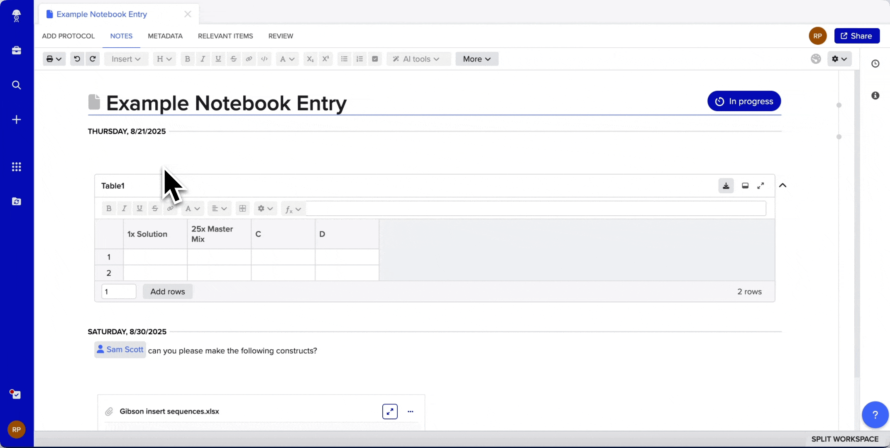The width and height of the screenshot is (890, 448).
Task: Click the undo arrow in toolbar
Action: click(77, 59)
